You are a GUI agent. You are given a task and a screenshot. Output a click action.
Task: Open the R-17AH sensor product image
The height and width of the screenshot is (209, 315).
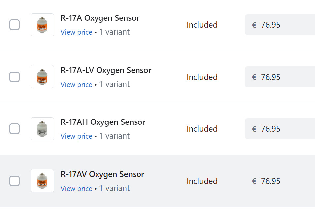tap(42, 129)
